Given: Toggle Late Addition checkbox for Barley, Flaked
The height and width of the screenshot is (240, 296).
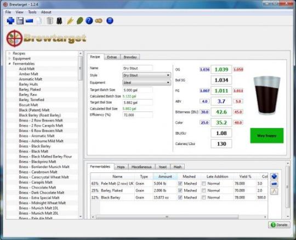Looking at the screenshot, I should (x=204, y=191).
